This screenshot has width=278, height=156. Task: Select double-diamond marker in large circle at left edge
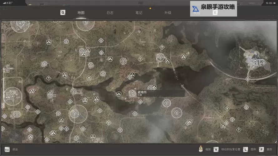(12, 96)
